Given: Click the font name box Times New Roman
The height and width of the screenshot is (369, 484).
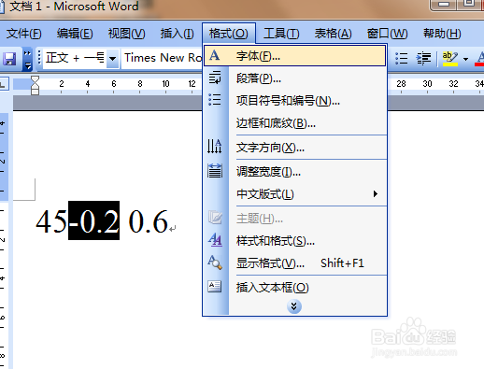Looking at the screenshot, I should (162, 58).
